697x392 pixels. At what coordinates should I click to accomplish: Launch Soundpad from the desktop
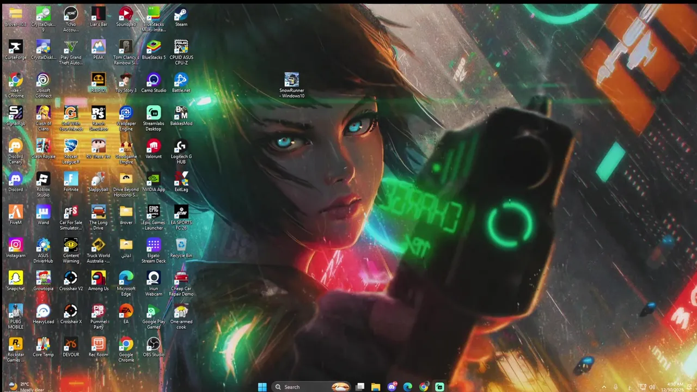[126, 17]
